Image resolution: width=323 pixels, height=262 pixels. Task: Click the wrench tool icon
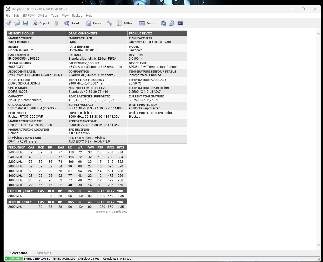(110, 23)
